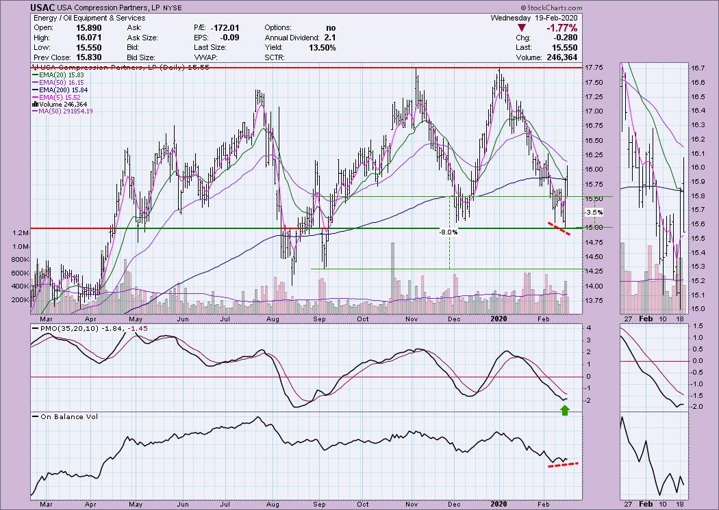Viewport: 719px width, 510px height.
Task: Click the Open value 15.890
Action: pyautogui.click(x=88, y=28)
